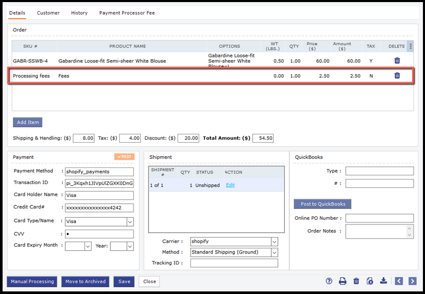425x294 pixels.
Task: Open the help icon in footer
Action: 329,281
